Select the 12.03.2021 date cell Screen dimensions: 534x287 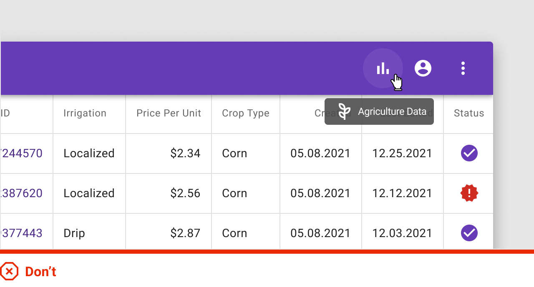402,233
